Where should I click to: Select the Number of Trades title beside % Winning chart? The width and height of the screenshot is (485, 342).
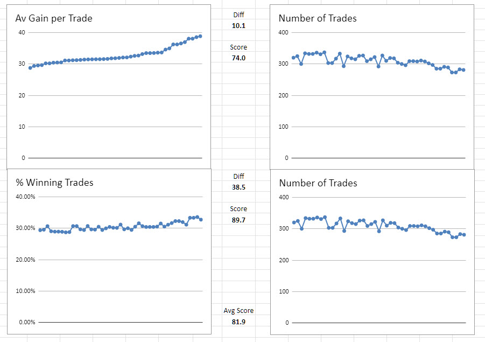(318, 183)
